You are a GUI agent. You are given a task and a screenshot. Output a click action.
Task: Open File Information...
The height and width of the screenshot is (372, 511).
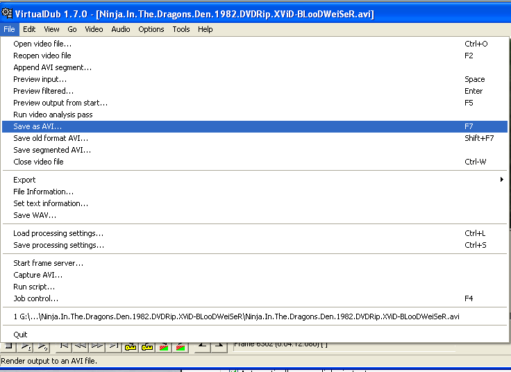click(255, 192)
